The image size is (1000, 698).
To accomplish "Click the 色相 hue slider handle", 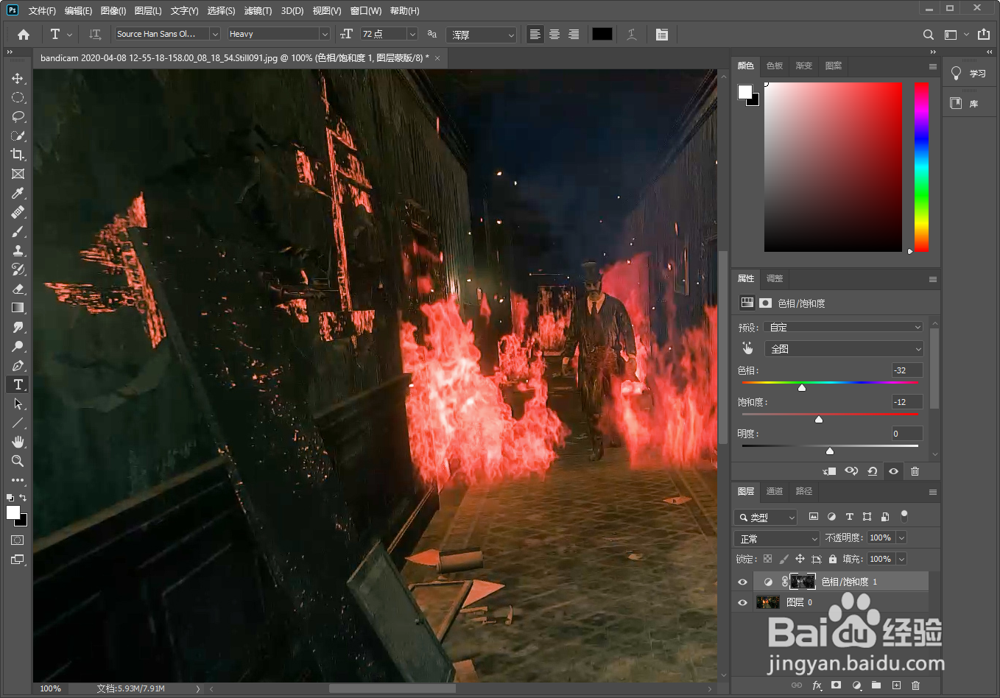I will coord(802,387).
